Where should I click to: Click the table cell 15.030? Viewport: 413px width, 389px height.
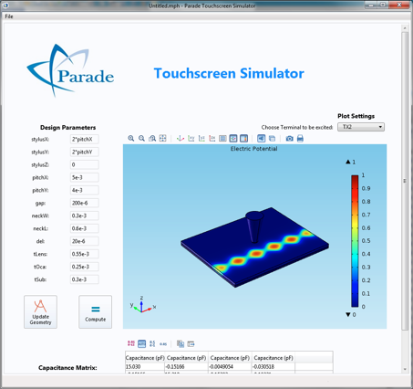click(145, 367)
